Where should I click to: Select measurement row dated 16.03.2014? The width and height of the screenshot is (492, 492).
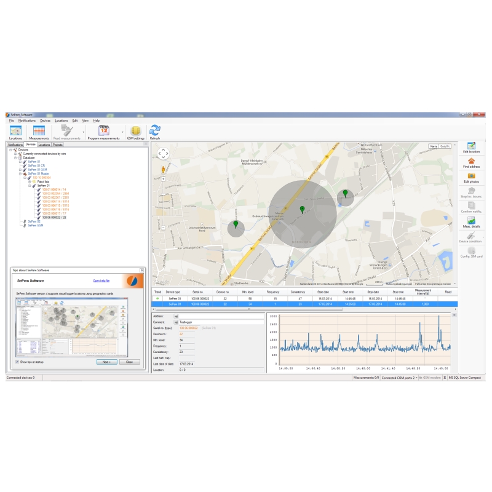[x=304, y=299]
